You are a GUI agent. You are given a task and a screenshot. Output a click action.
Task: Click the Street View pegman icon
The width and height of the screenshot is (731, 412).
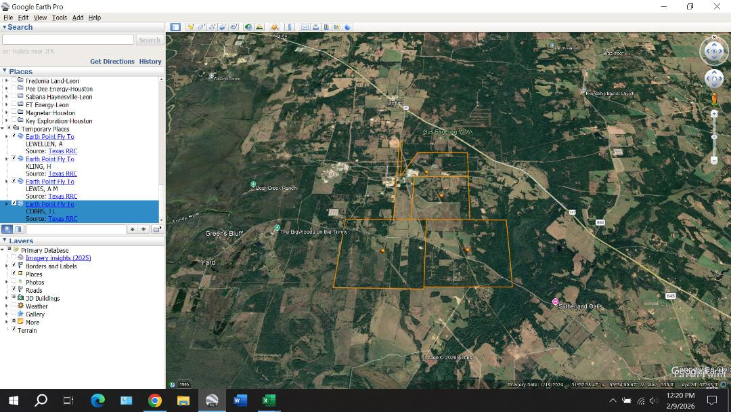coord(714,99)
